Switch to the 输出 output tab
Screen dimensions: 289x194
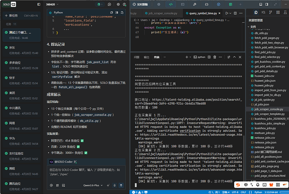pyautogui.click(x=146, y=57)
